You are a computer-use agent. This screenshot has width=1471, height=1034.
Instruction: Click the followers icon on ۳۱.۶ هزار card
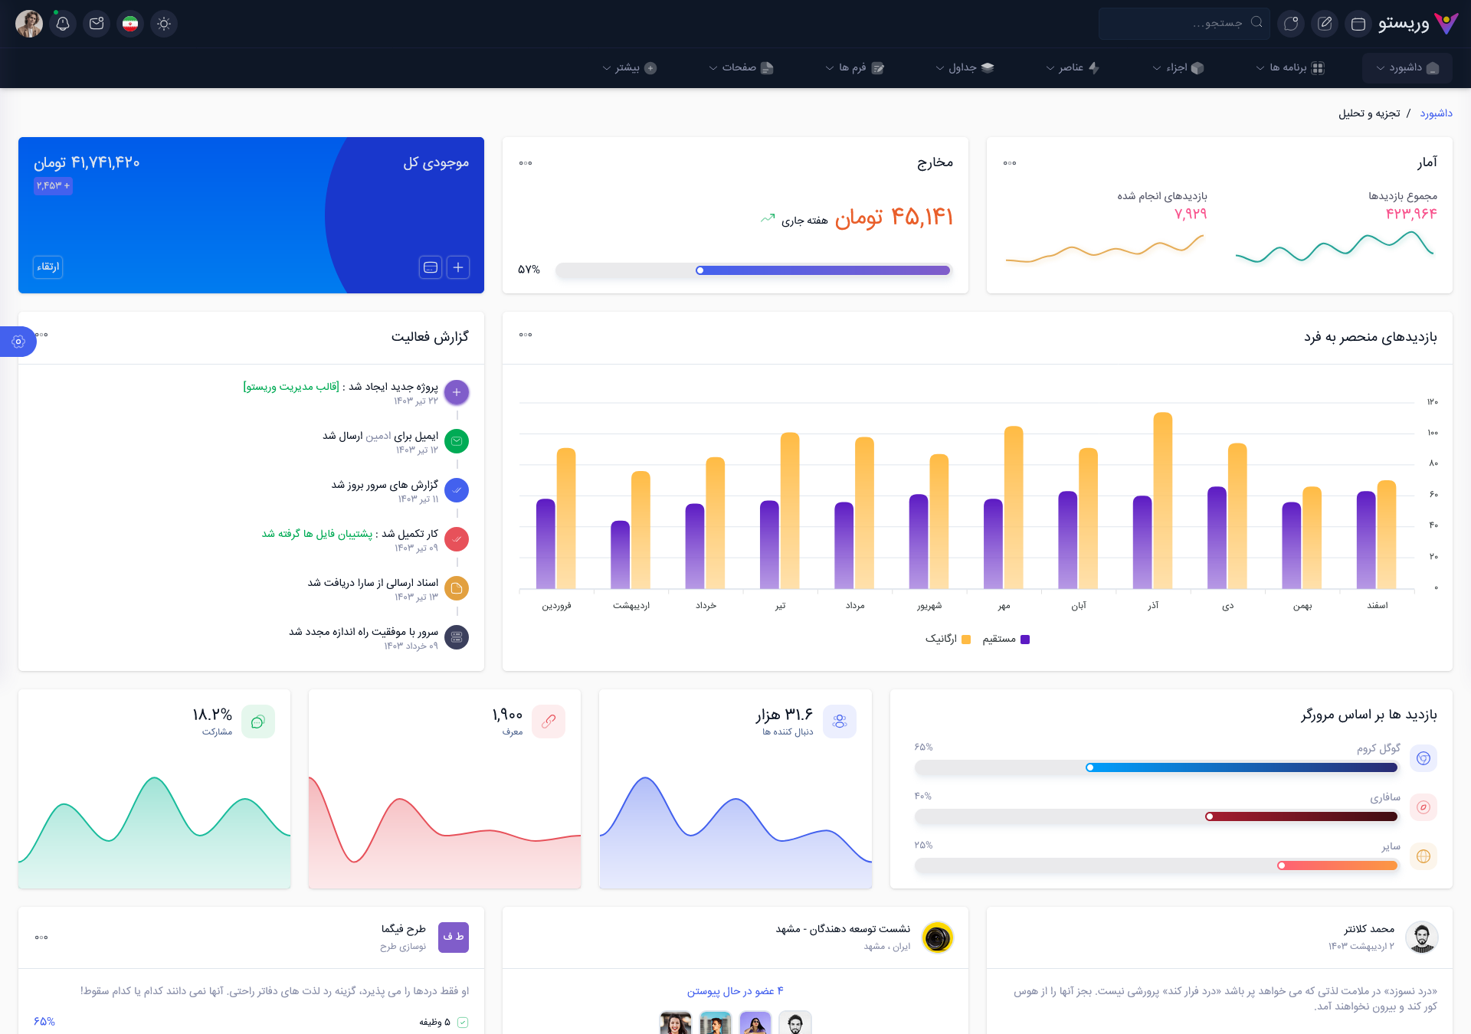click(840, 722)
